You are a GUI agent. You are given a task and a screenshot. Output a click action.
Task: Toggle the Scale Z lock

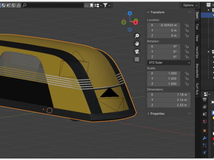click(x=187, y=84)
